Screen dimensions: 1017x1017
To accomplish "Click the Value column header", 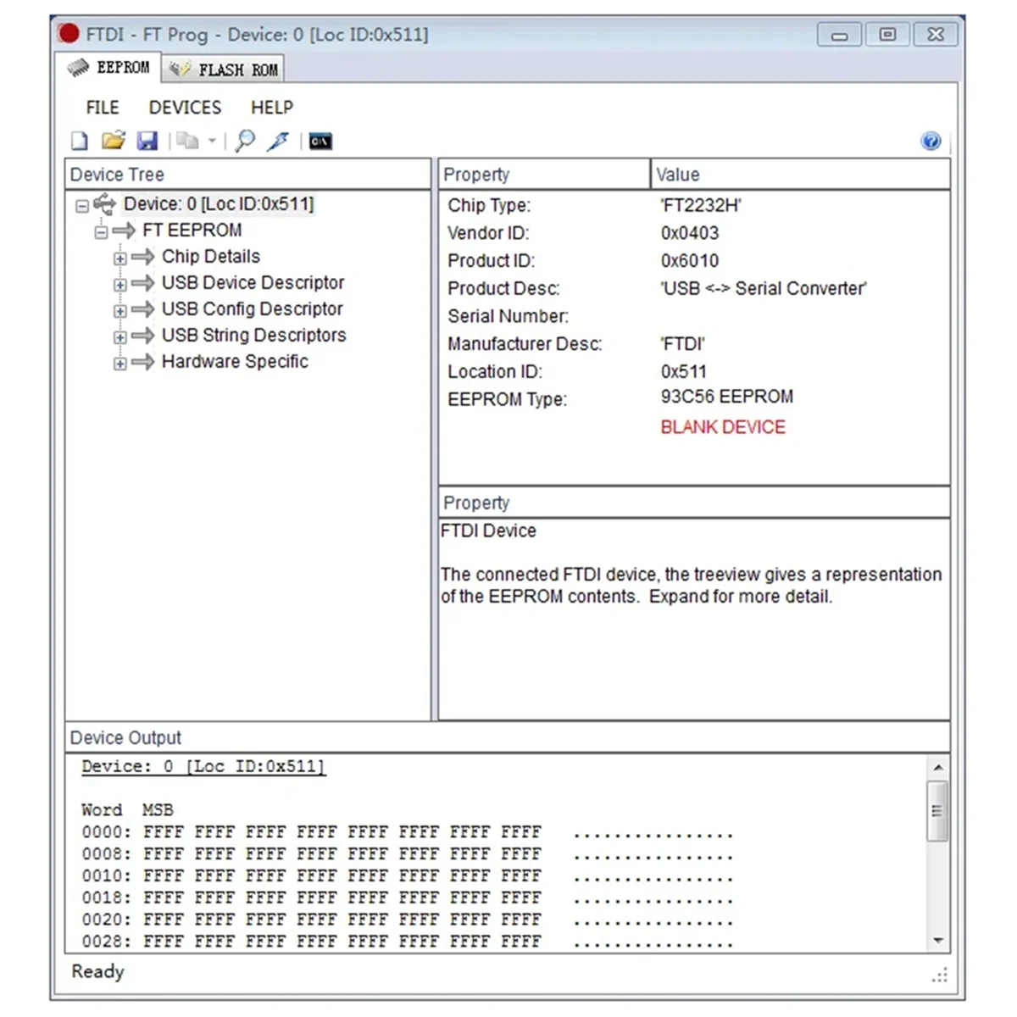I will [x=801, y=175].
